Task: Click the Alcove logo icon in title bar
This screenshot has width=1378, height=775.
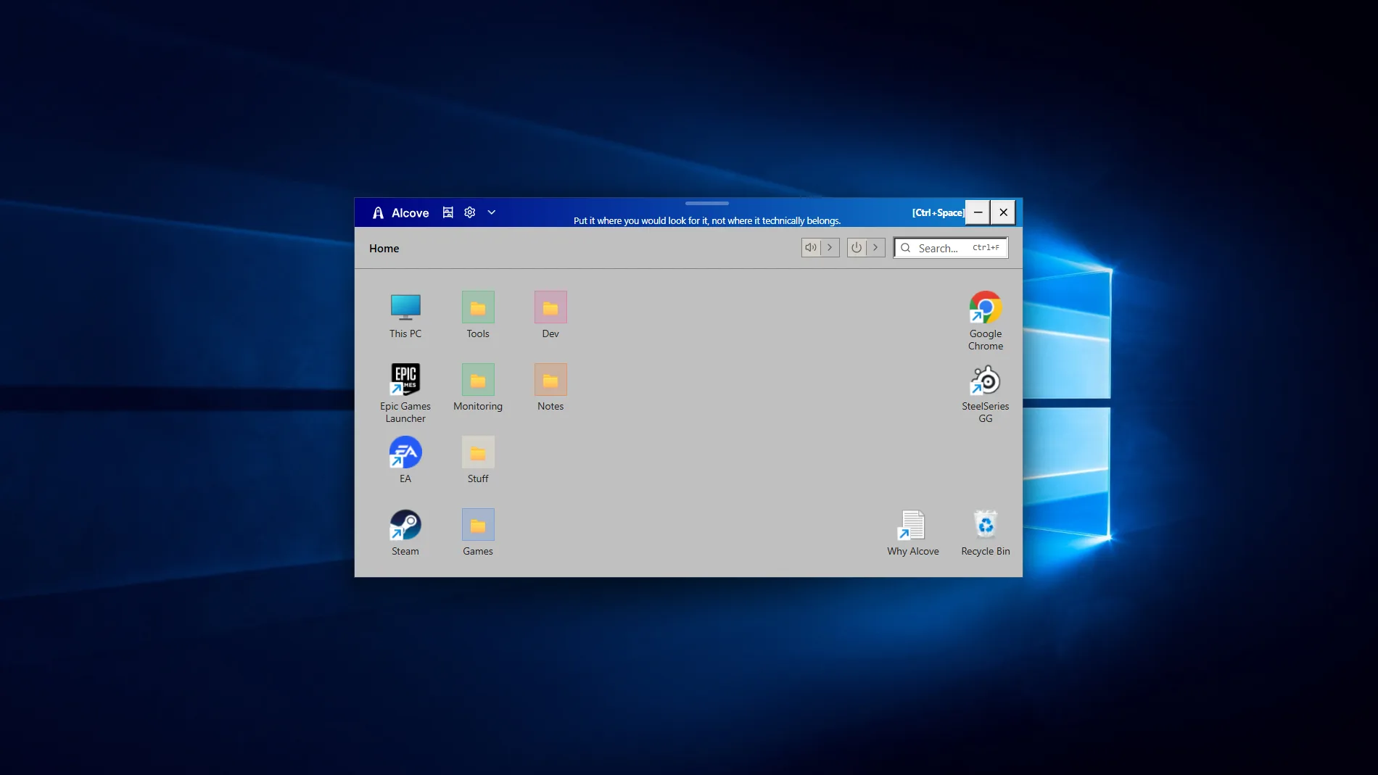Action: [378, 212]
